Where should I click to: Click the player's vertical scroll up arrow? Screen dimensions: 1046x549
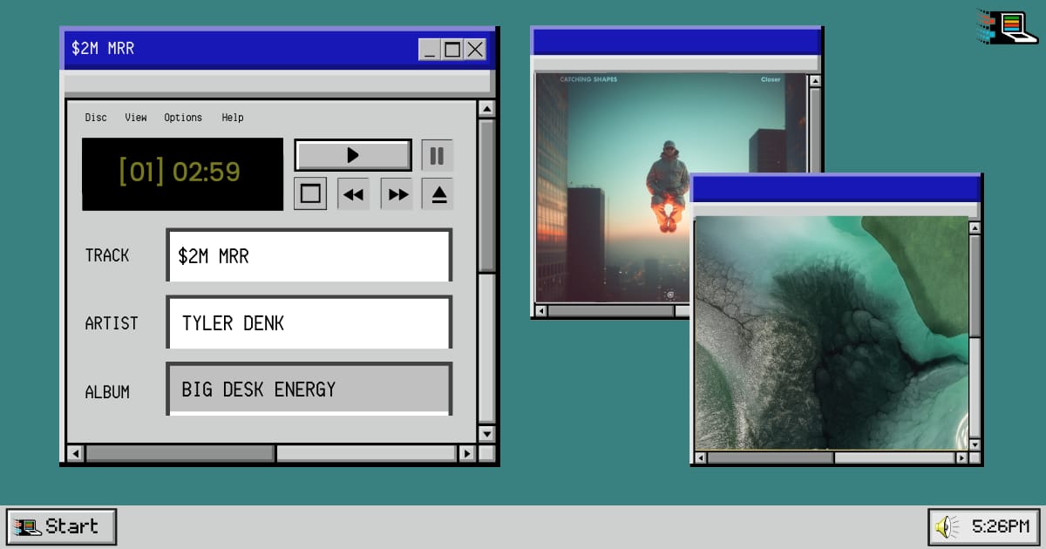486,109
